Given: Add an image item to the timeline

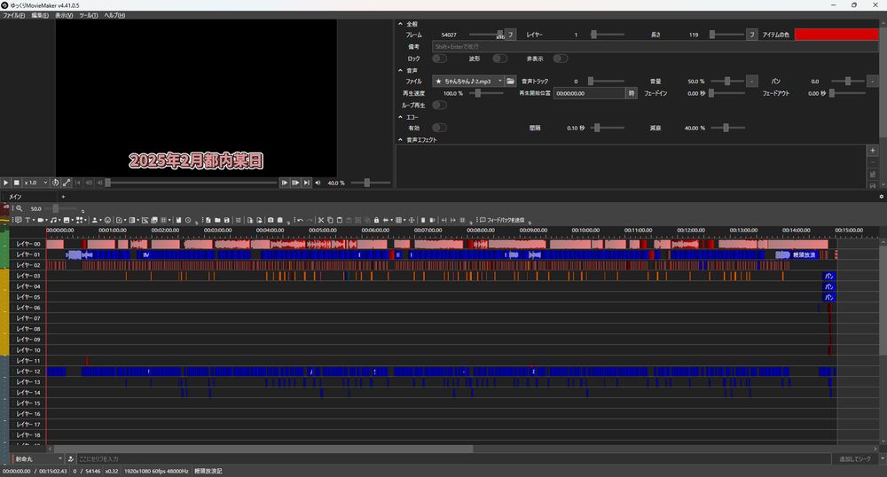Looking at the screenshot, I should [x=67, y=220].
